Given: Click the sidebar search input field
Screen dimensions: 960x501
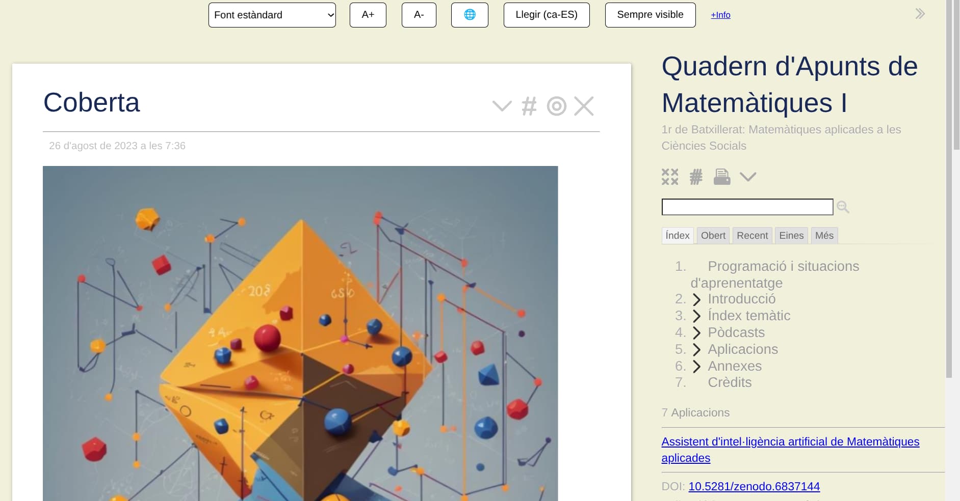Looking at the screenshot, I should pyautogui.click(x=747, y=207).
